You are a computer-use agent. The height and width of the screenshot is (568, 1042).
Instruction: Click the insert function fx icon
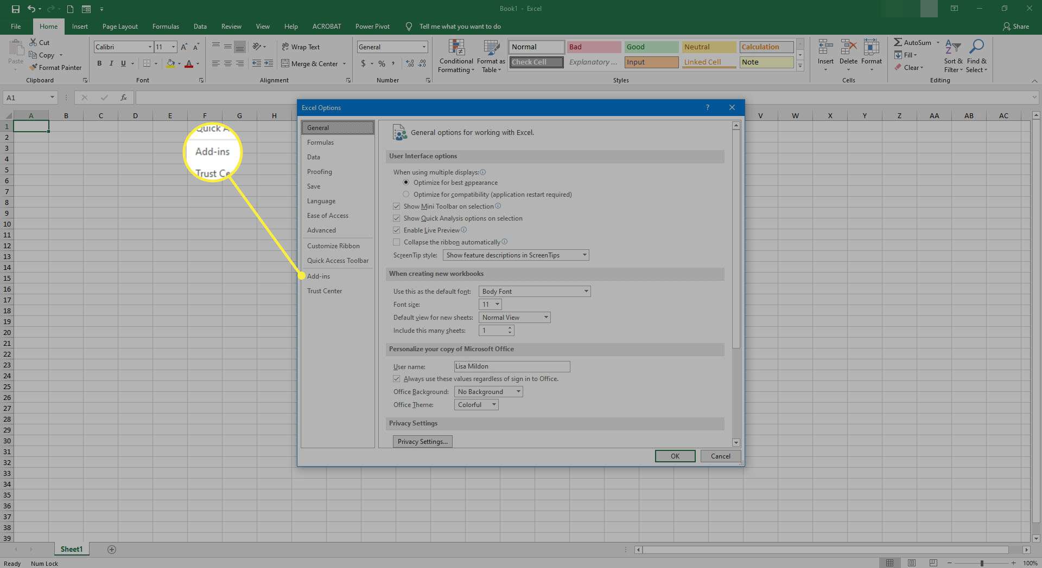point(124,98)
